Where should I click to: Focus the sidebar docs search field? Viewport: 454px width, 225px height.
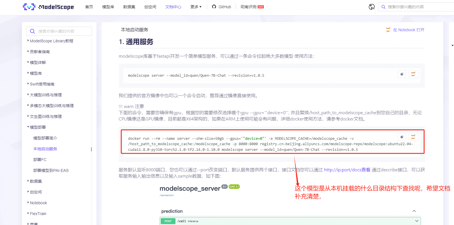59,31
